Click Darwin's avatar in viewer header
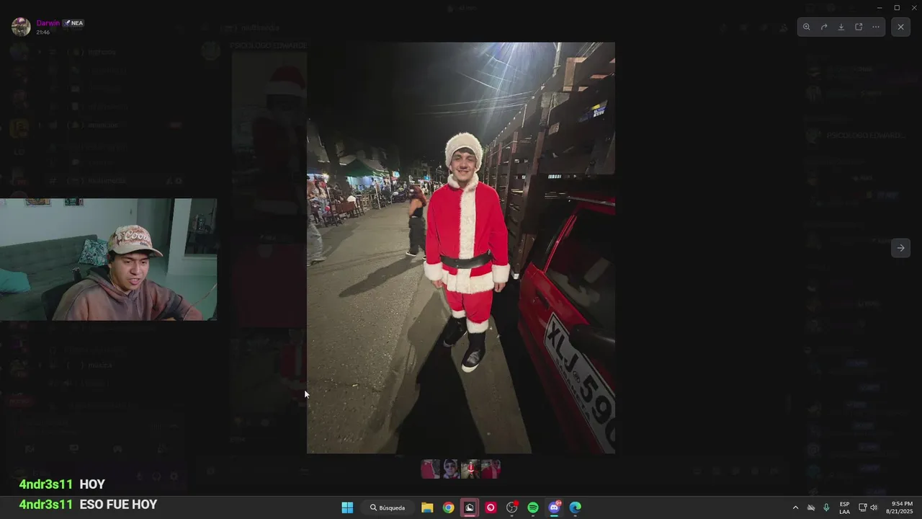The width and height of the screenshot is (922, 519). (x=21, y=27)
